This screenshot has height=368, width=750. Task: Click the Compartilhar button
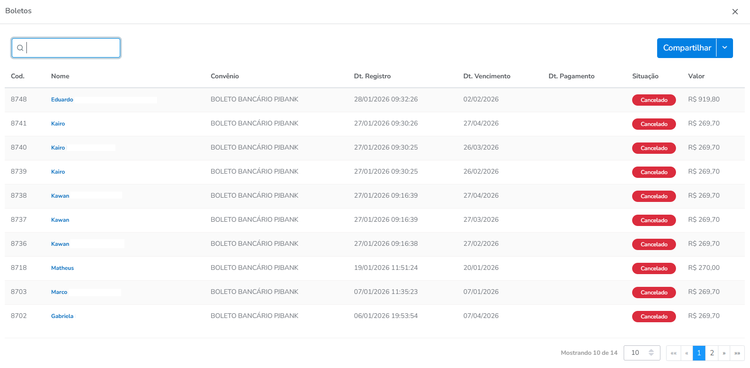point(686,48)
